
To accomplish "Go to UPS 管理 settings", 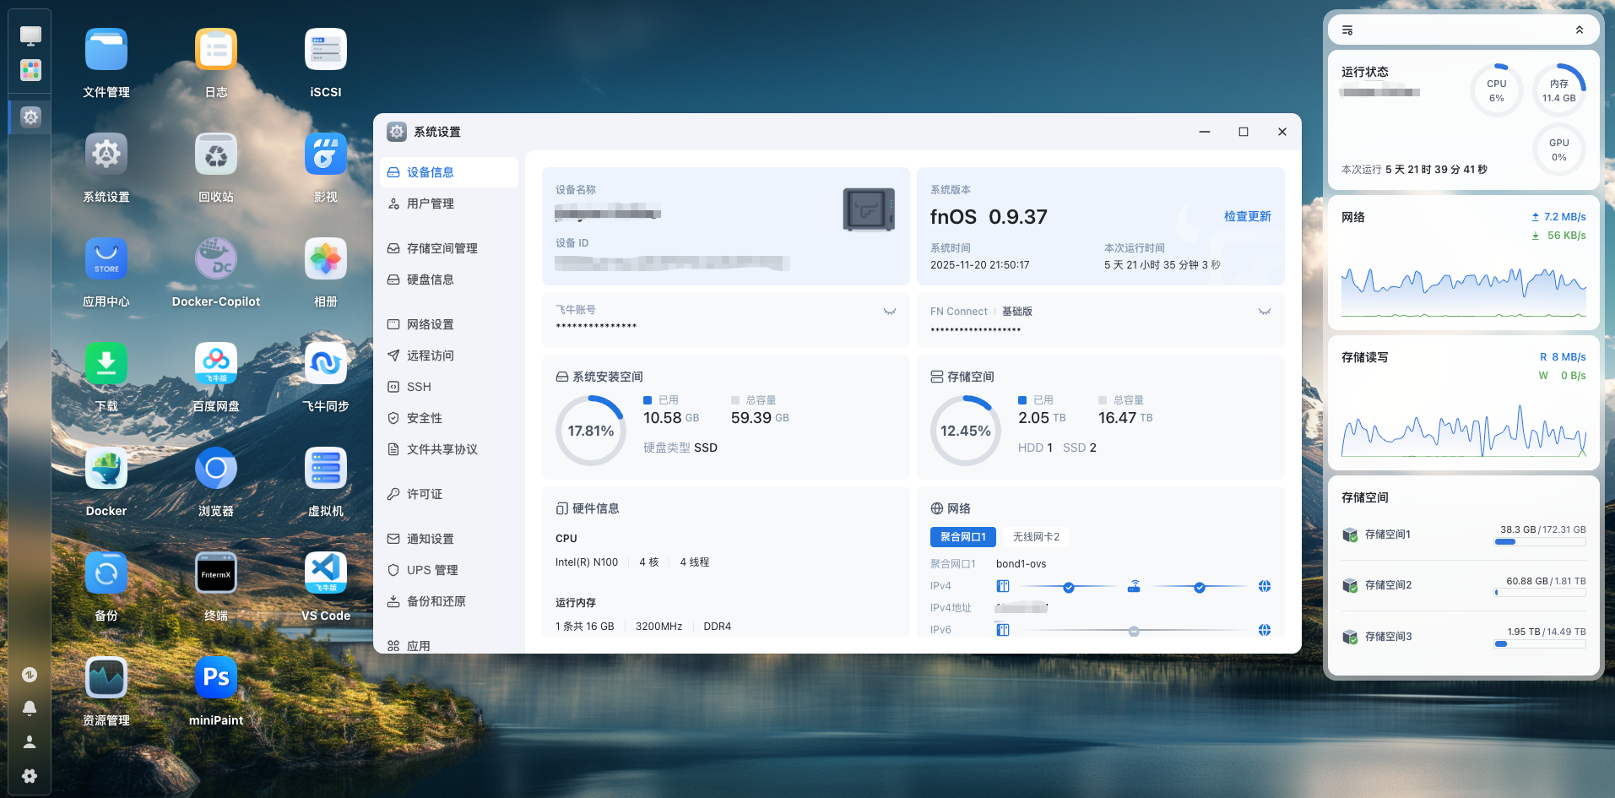I will pos(449,570).
